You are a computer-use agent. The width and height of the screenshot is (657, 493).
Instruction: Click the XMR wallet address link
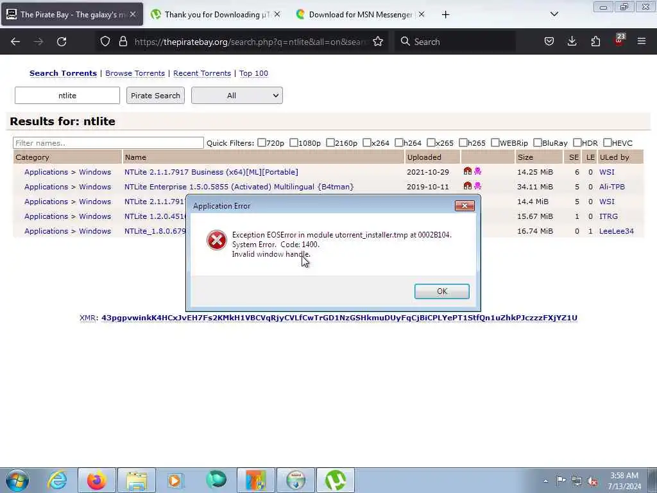(x=339, y=318)
